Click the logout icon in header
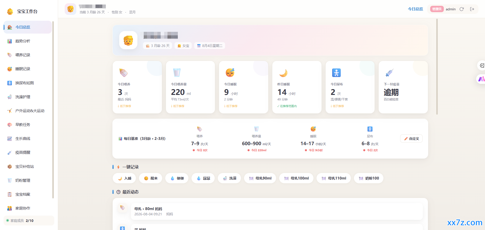Screen dimensions: 485x230 (x=472, y=9)
